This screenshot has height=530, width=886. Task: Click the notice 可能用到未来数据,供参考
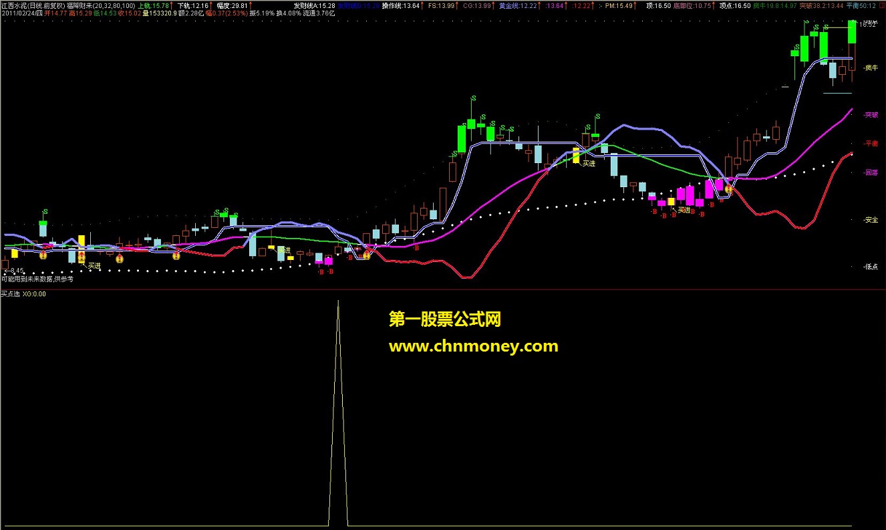[x=37, y=279]
